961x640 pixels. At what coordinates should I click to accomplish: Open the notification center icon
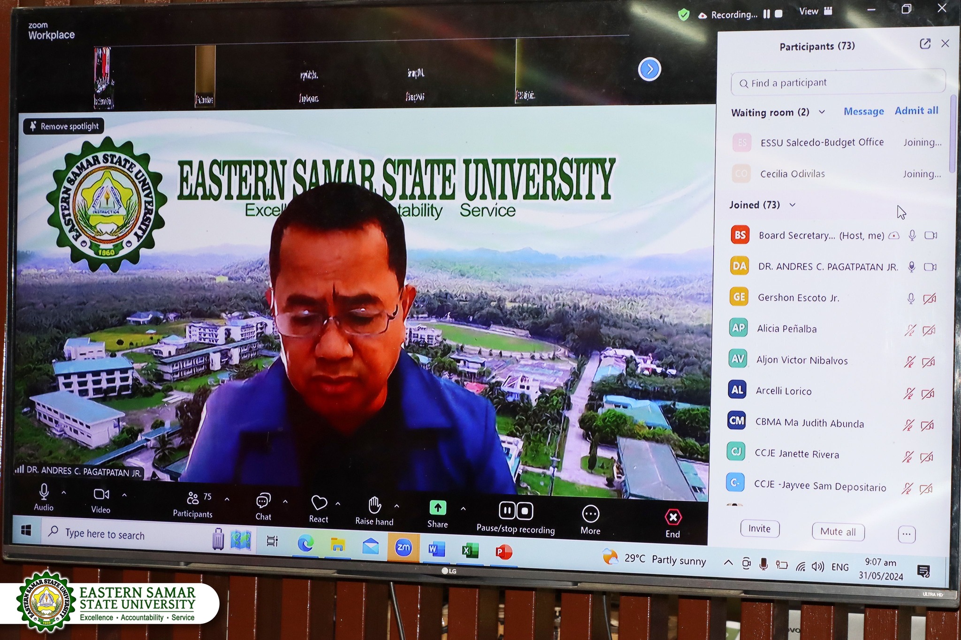tap(923, 571)
